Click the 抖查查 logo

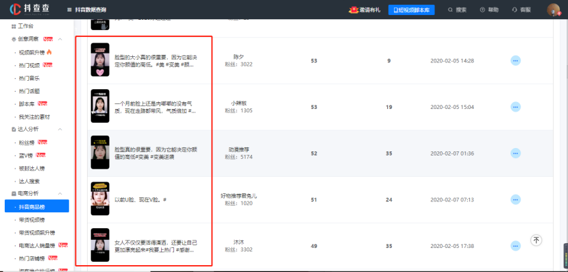(x=29, y=10)
